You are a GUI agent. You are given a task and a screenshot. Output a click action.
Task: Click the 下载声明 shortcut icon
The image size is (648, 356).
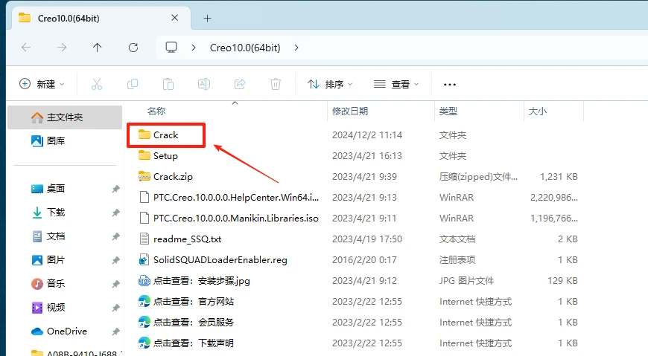(144, 343)
